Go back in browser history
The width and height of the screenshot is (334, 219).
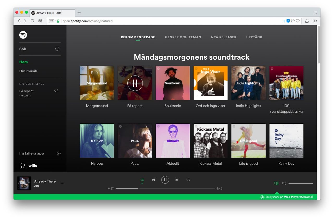[x=19, y=21]
